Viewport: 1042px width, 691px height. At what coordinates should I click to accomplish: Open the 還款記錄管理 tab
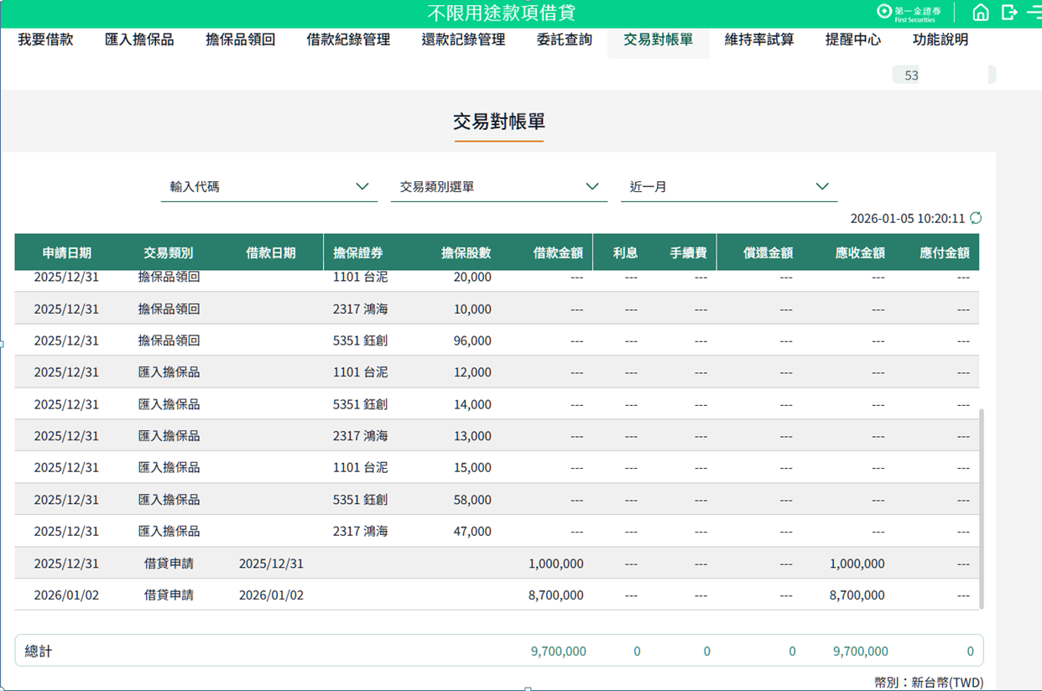pos(463,39)
